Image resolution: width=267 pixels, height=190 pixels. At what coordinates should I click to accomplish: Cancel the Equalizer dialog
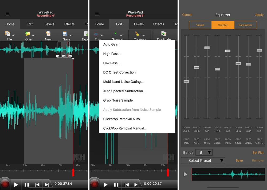[187, 15]
